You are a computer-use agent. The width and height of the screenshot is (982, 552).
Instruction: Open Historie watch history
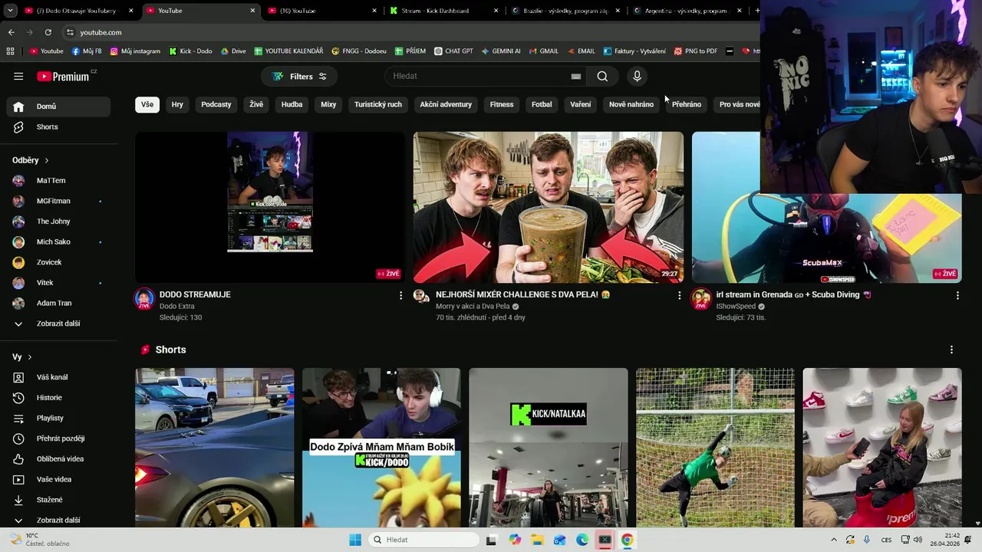(58, 398)
